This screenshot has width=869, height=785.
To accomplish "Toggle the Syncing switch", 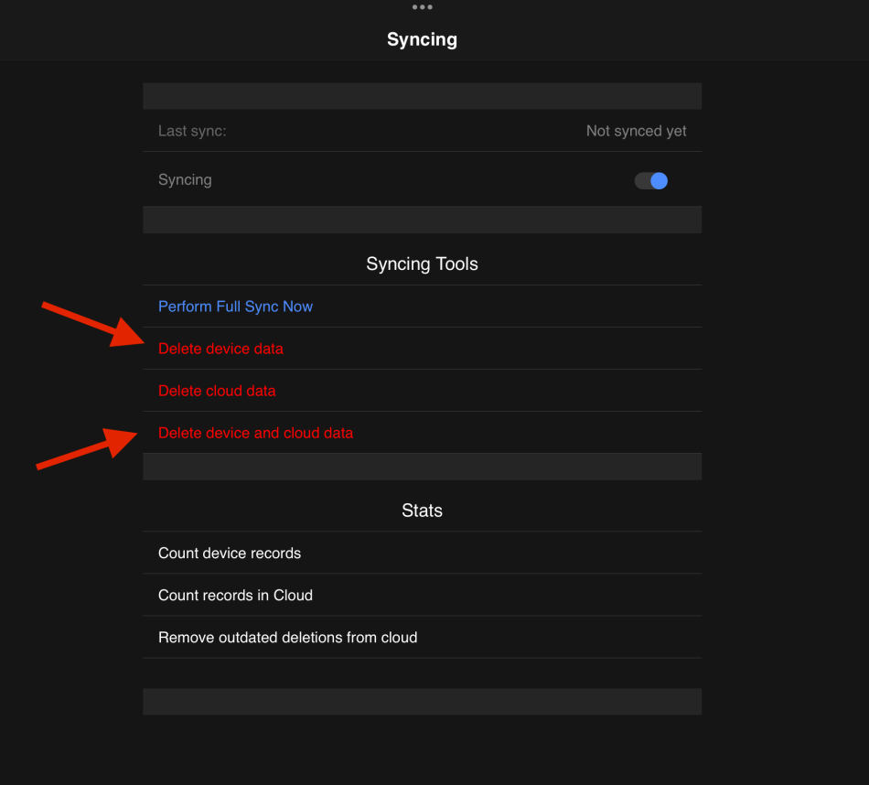I will (651, 180).
